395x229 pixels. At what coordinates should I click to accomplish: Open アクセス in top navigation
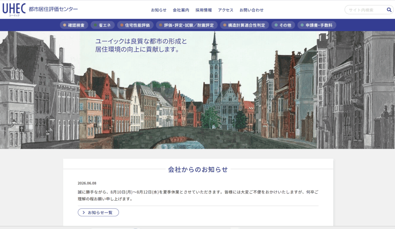click(x=225, y=10)
